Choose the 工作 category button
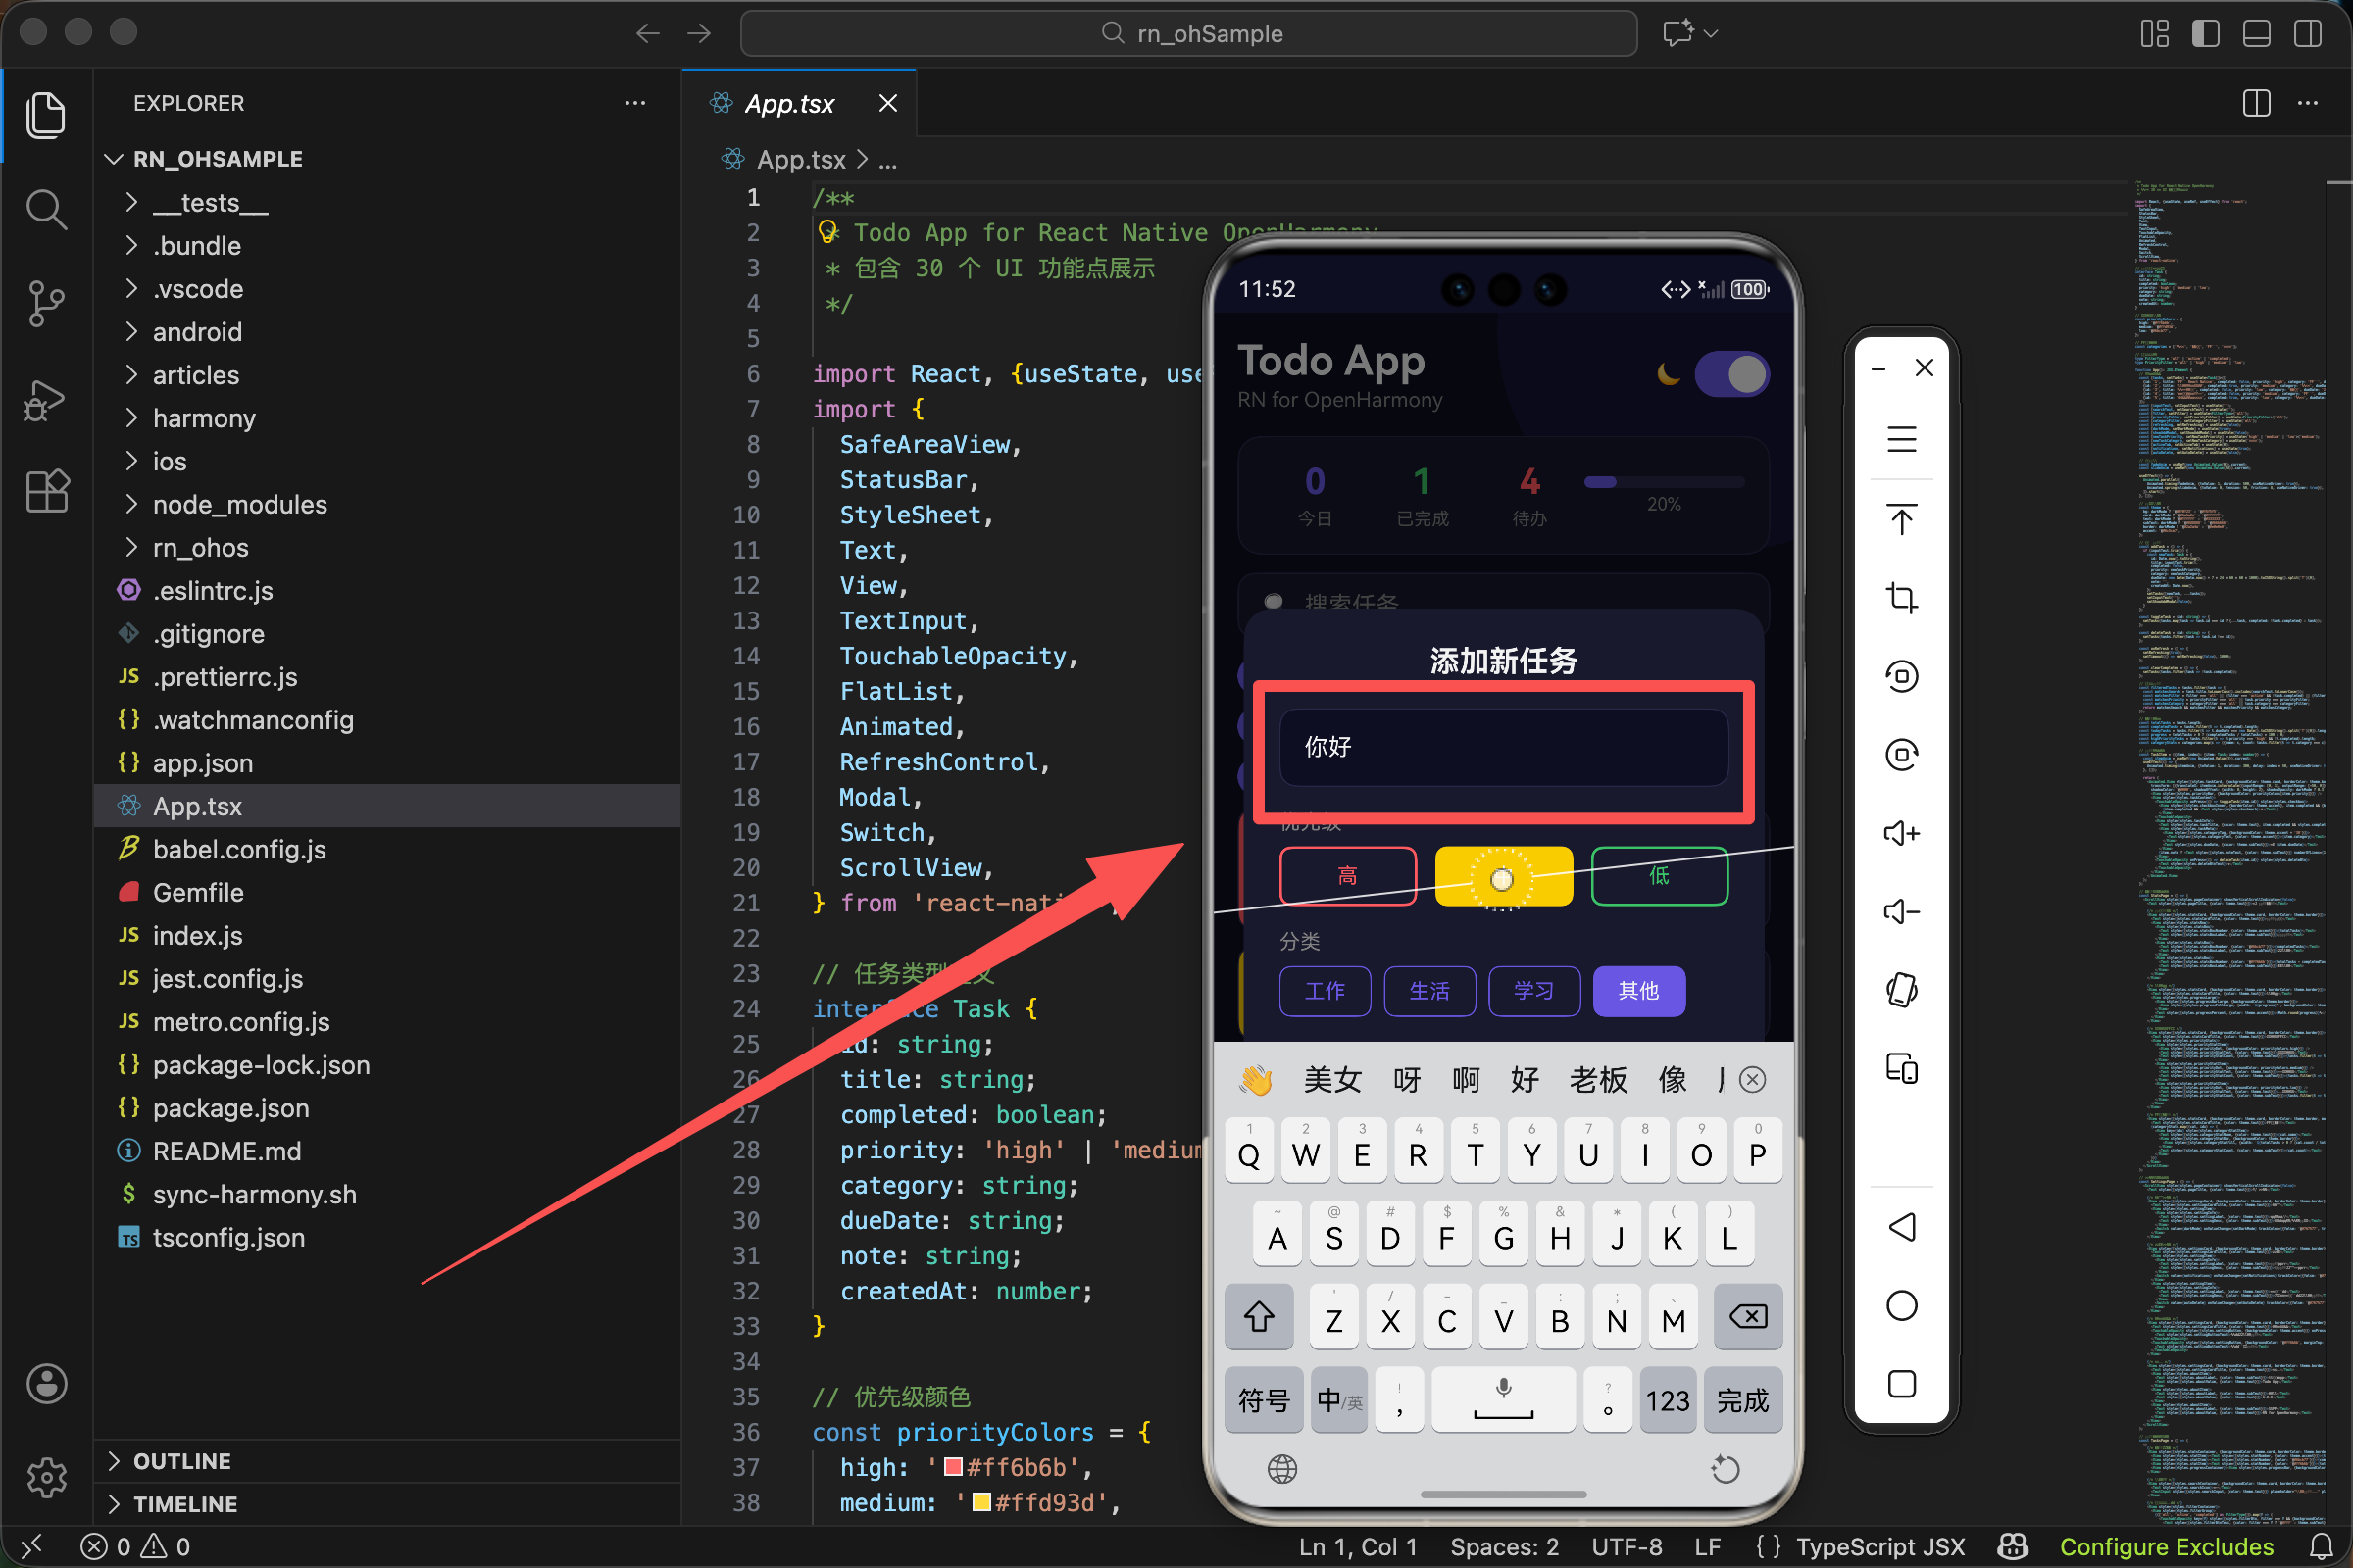 coord(1324,991)
